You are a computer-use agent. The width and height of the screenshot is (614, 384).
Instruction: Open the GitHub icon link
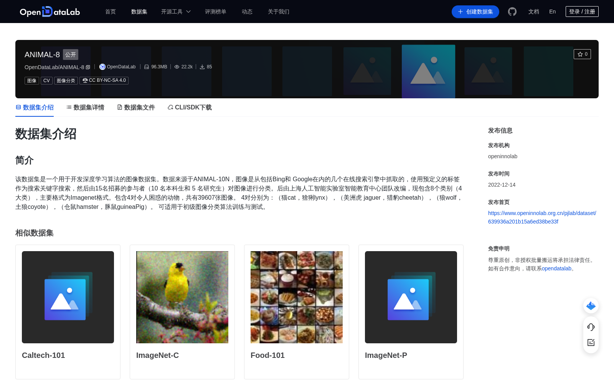click(x=512, y=12)
